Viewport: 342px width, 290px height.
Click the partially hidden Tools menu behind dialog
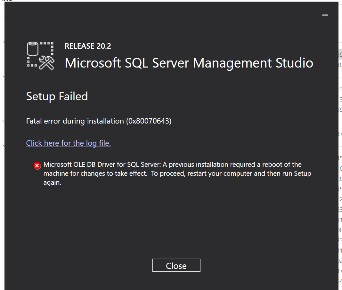tap(7, 1)
